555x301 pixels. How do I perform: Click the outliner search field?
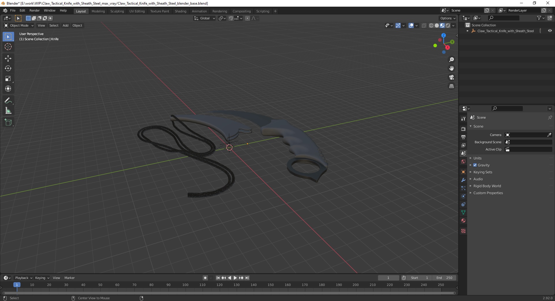point(503,18)
